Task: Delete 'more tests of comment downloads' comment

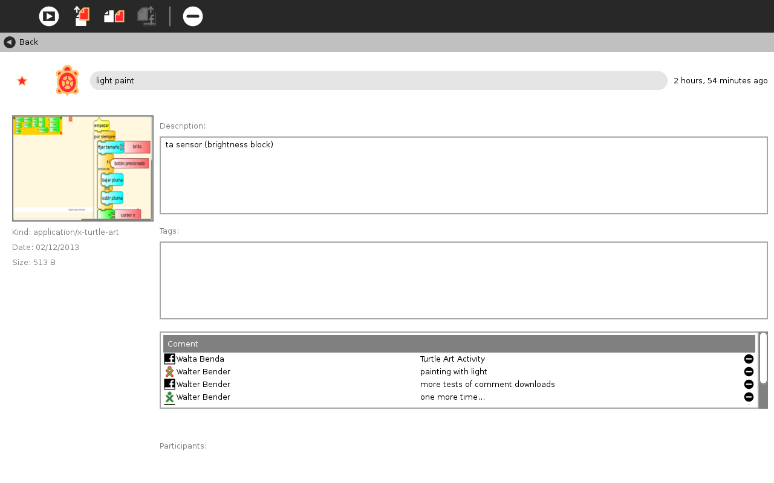Action: [749, 385]
